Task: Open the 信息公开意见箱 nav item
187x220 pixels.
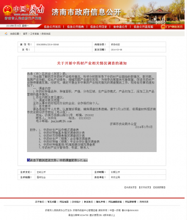Action: [143, 26]
